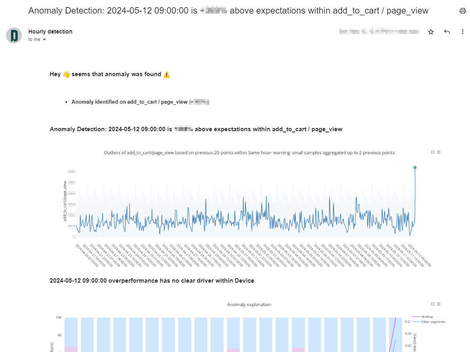
Task: Select the teal anomaly marker at the chart peak
Action: (415, 167)
